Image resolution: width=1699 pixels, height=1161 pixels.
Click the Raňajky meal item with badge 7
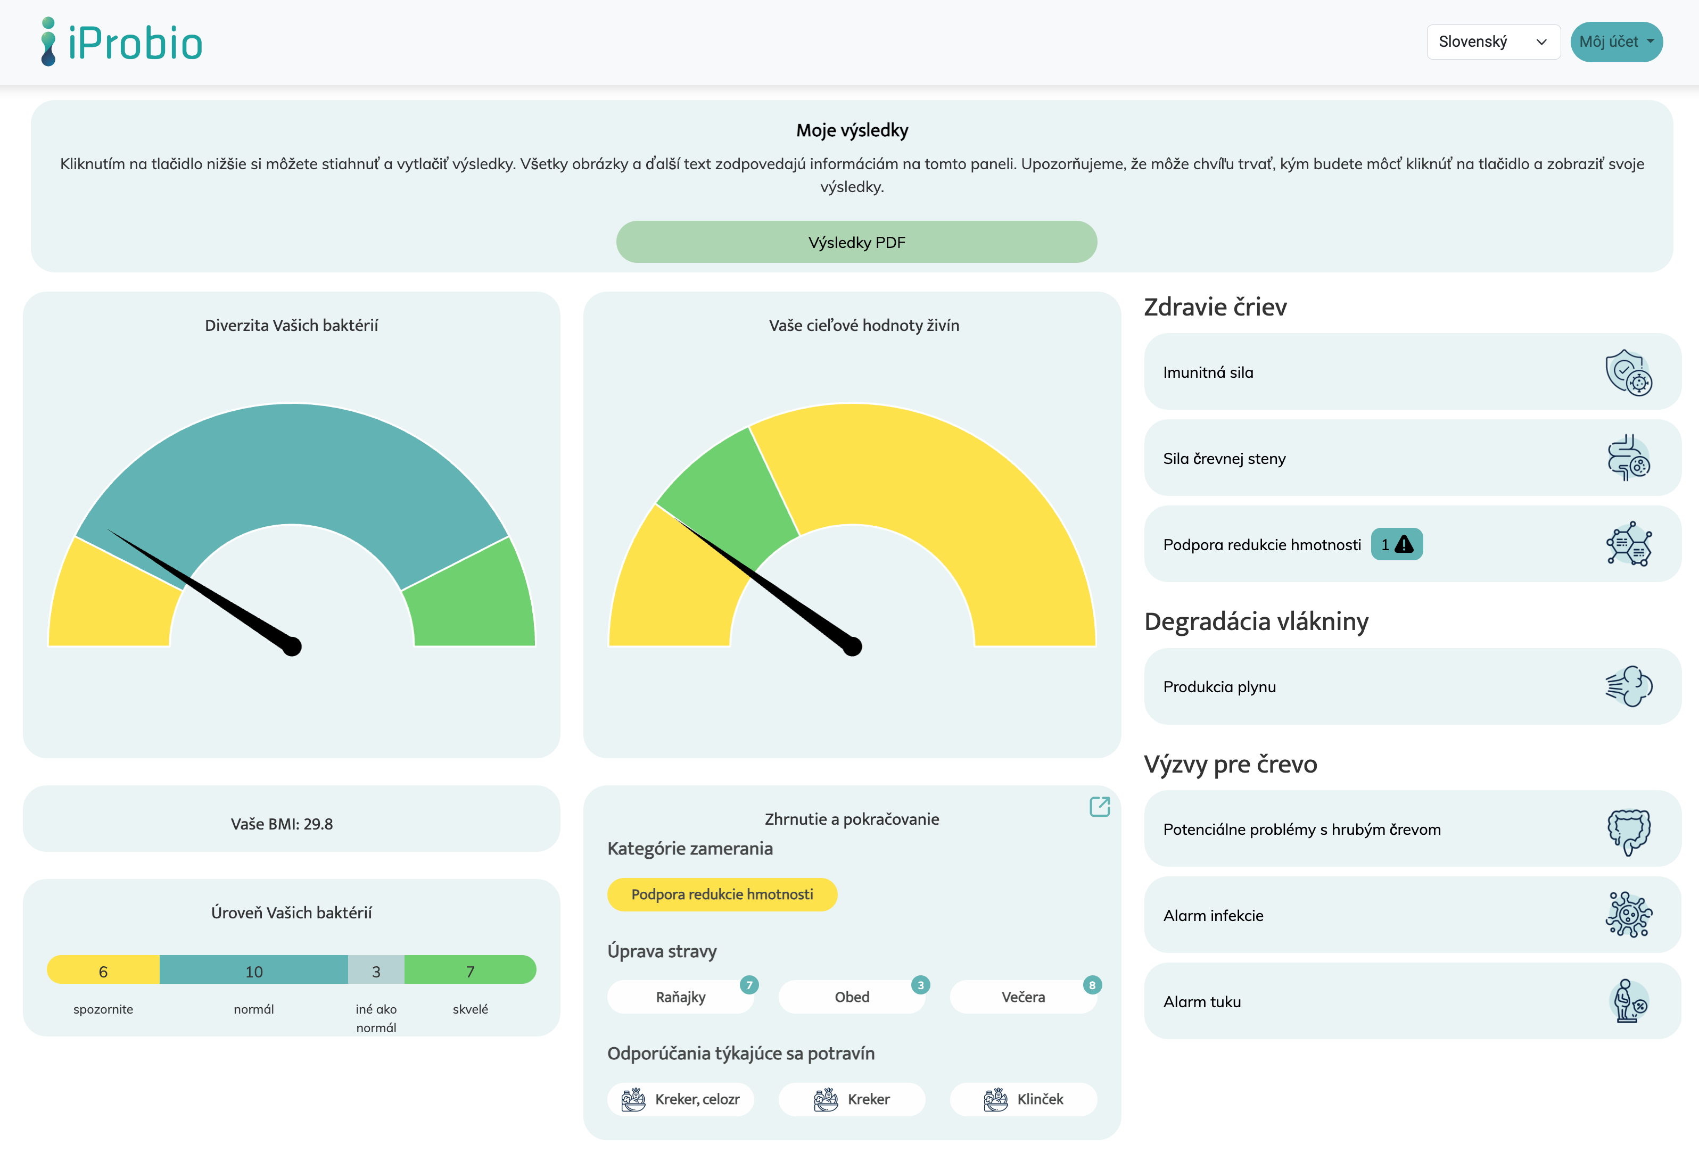coord(681,996)
